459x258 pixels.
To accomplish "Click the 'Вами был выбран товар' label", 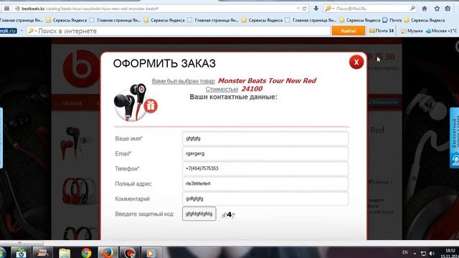I will [x=184, y=81].
